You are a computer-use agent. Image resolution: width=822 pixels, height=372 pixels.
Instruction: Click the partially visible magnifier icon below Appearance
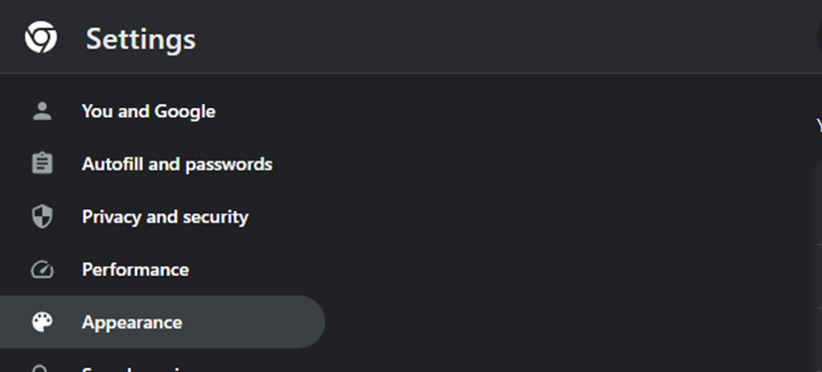pyautogui.click(x=42, y=368)
